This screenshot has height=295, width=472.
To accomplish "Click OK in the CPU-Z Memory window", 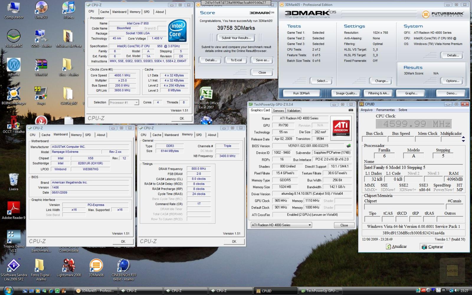I will tap(234, 241).
